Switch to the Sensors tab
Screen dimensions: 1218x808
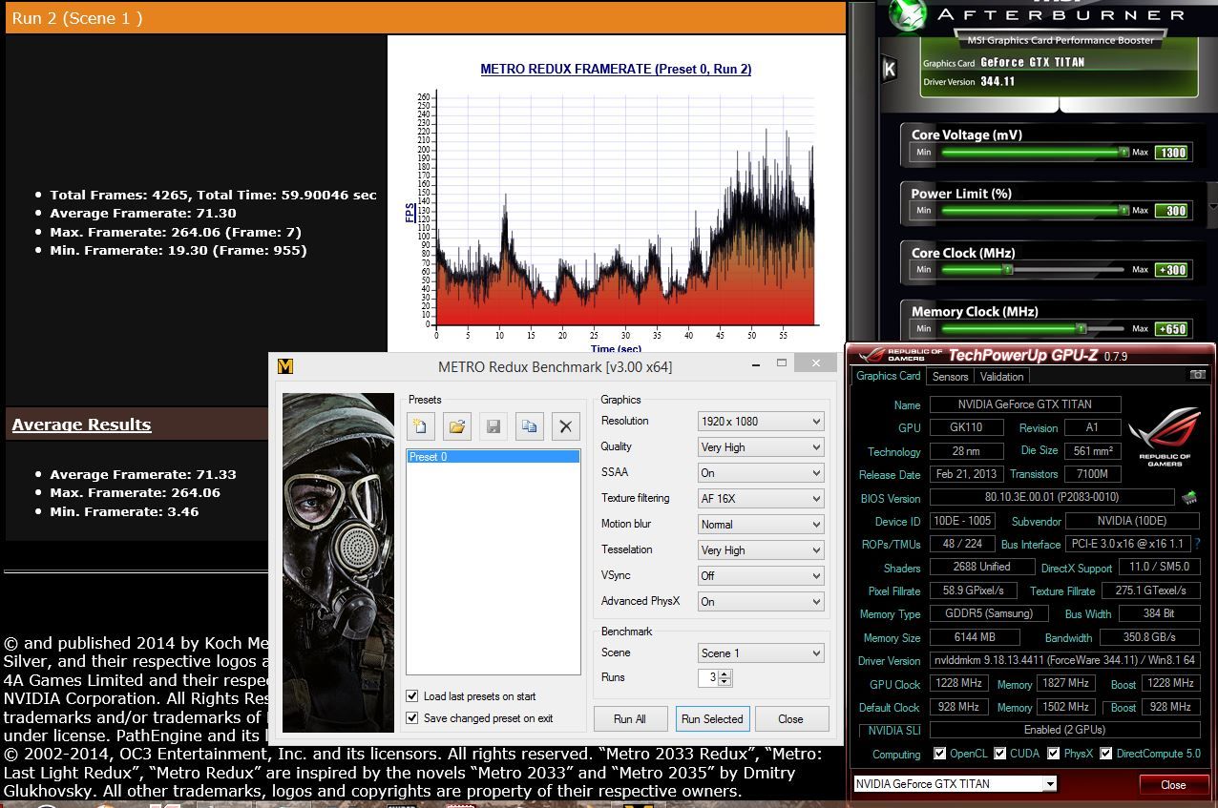(950, 377)
